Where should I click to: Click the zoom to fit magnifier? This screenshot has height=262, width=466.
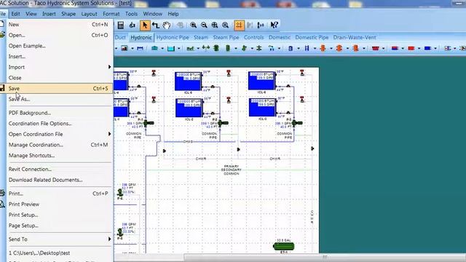point(215,25)
